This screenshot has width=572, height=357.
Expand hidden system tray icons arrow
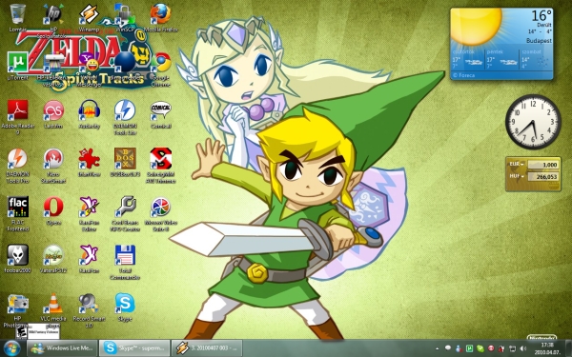point(438,348)
